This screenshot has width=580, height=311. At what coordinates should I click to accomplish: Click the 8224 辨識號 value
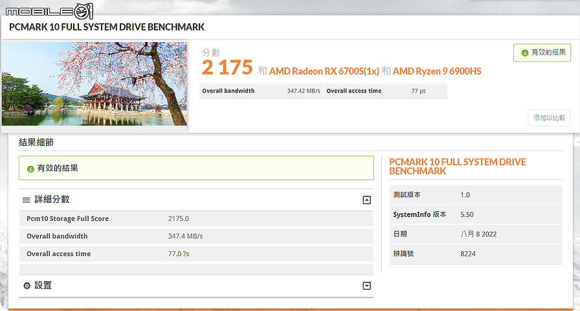(x=468, y=253)
